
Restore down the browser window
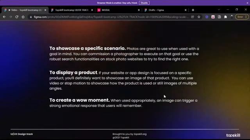point(237,10)
